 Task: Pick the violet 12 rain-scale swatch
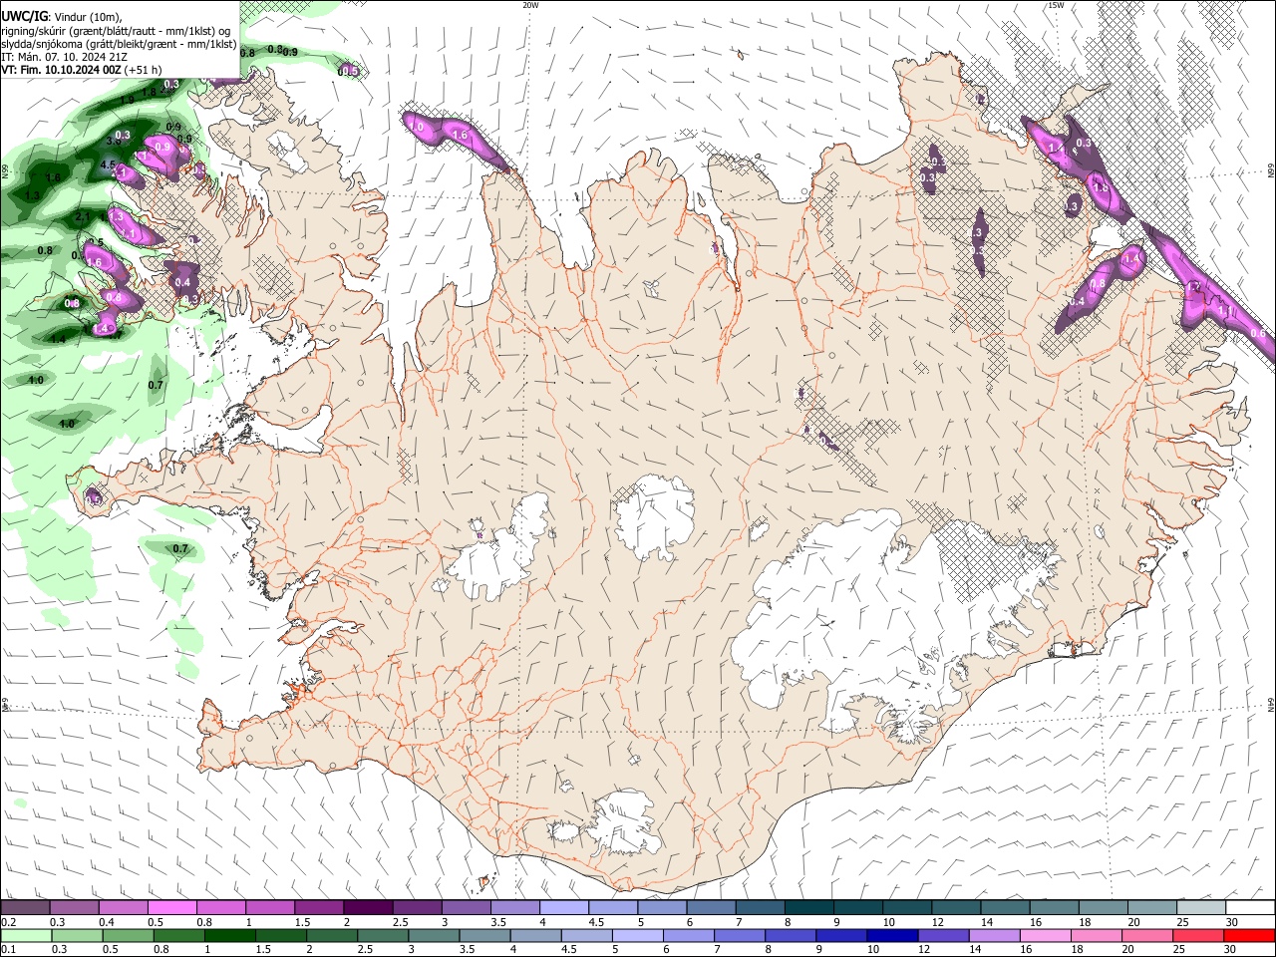point(943,935)
